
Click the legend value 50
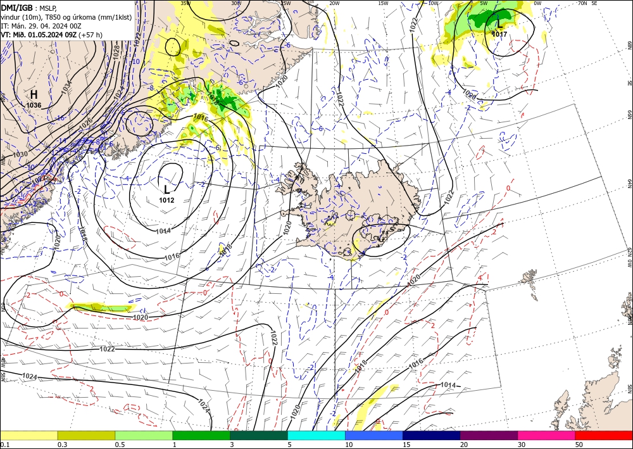(579, 445)
